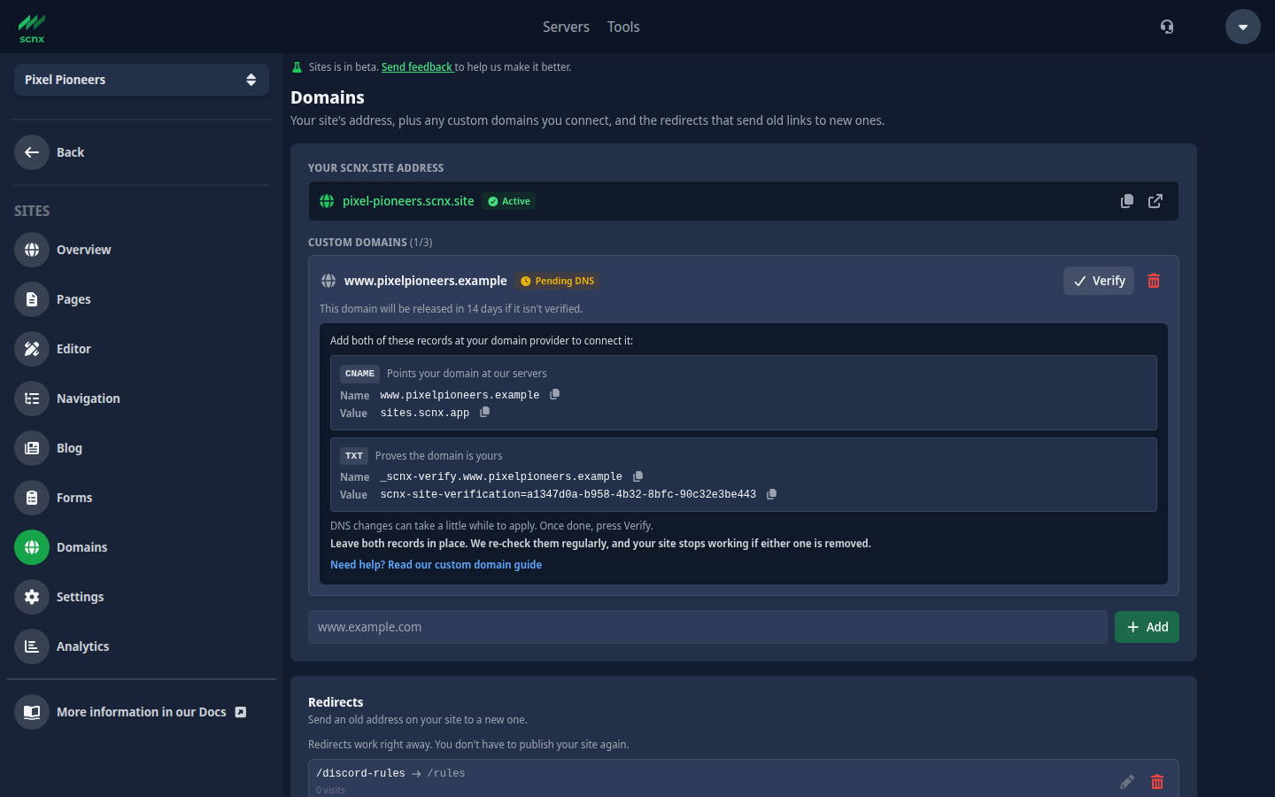Delete the /discord-rules redirect
Image resolution: width=1275 pixels, height=797 pixels.
click(1157, 782)
